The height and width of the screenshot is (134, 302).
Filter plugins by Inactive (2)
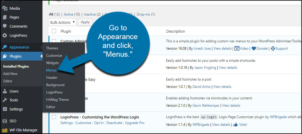[x=92, y=14]
